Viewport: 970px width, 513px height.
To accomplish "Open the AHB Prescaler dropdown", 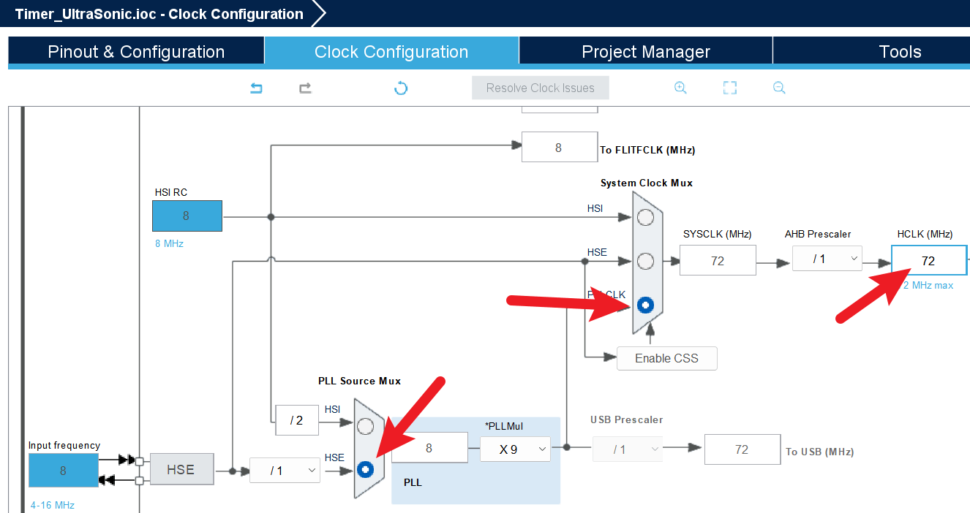I will pos(827,259).
